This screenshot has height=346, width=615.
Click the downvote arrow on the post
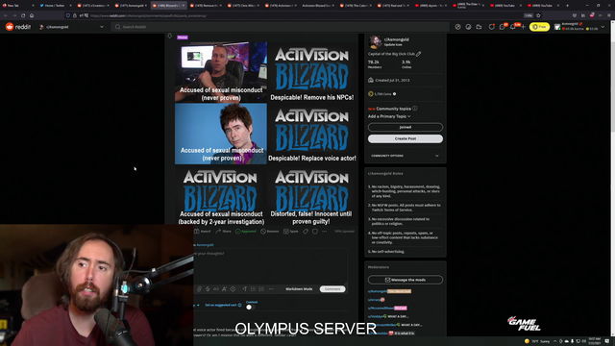coord(169,36)
